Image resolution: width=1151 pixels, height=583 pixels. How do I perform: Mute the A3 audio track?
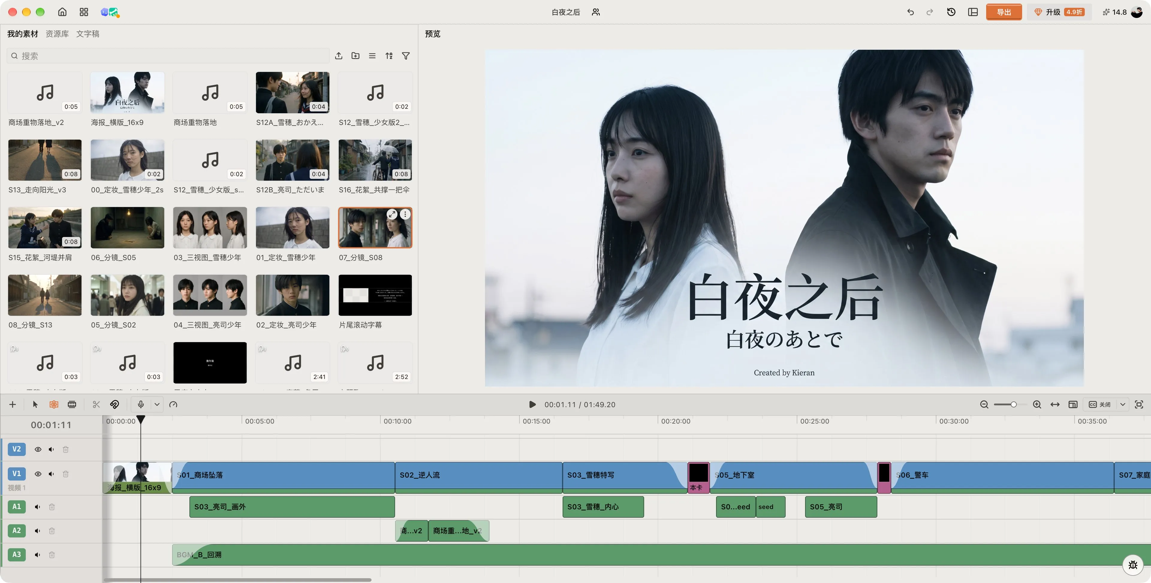[37, 555]
